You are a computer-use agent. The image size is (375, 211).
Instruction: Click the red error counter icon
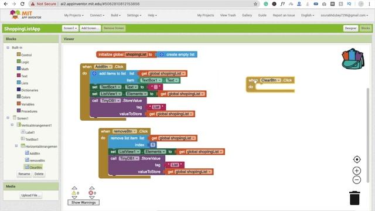(91, 193)
